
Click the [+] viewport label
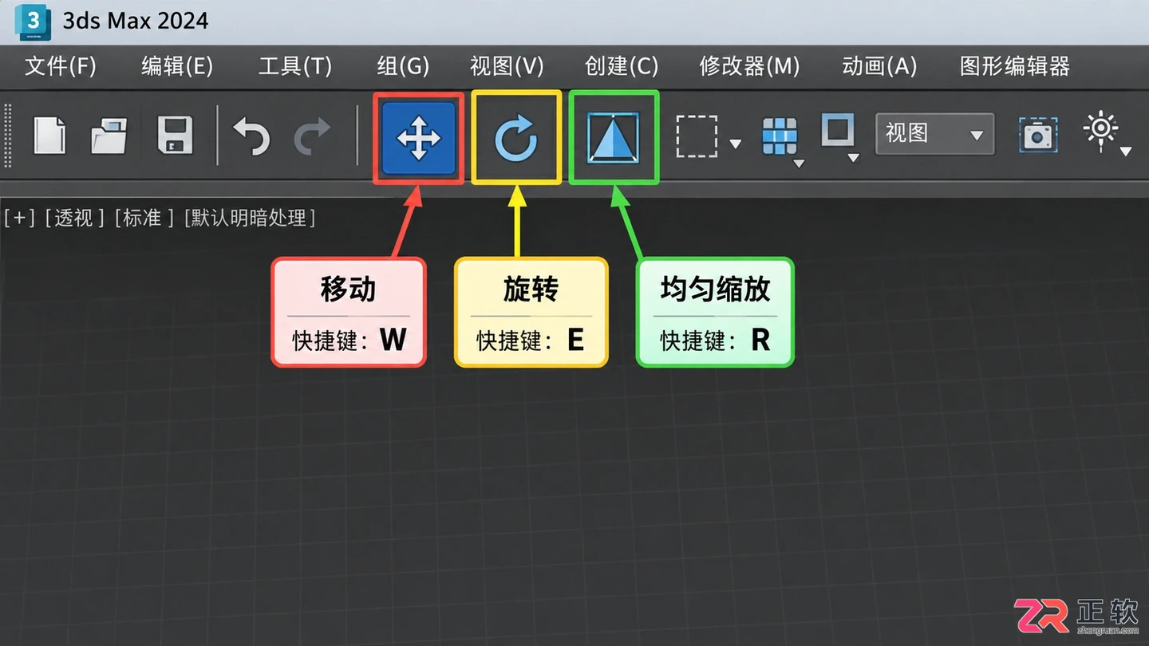pos(19,218)
